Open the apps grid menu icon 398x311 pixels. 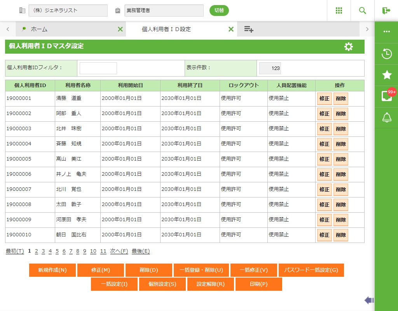tap(339, 10)
